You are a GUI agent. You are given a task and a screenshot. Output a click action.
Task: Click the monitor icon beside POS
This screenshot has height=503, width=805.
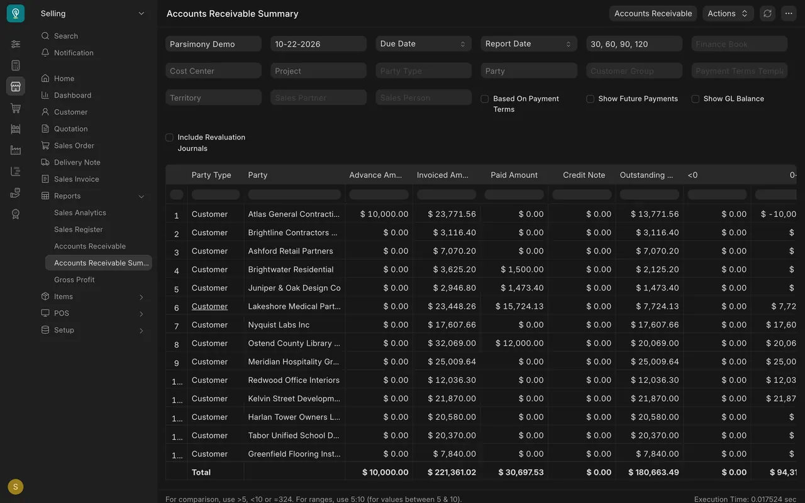pos(45,313)
